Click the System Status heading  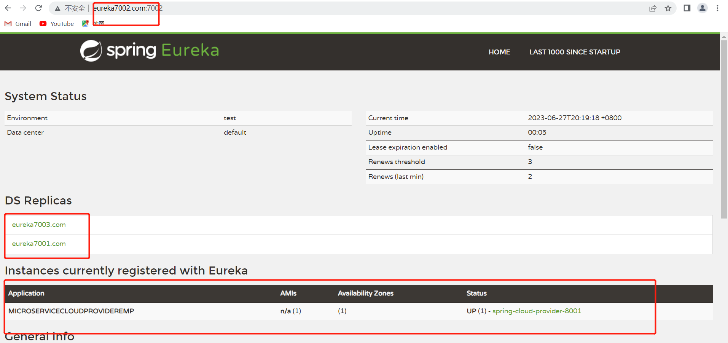[46, 96]
